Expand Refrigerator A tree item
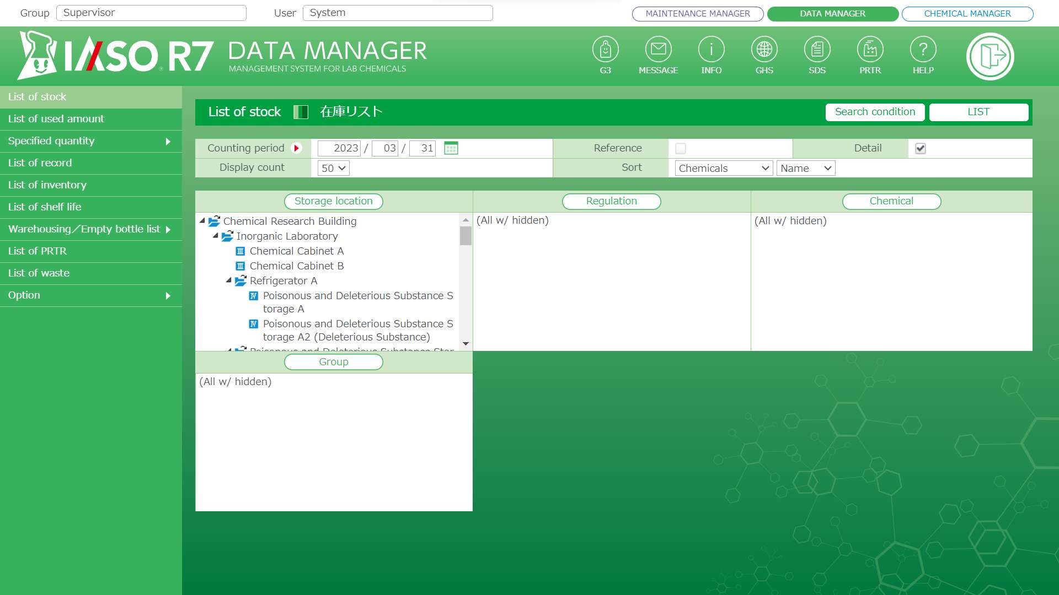The width and height of the screenshot is (1059, 595). click(x=228, y=280)
